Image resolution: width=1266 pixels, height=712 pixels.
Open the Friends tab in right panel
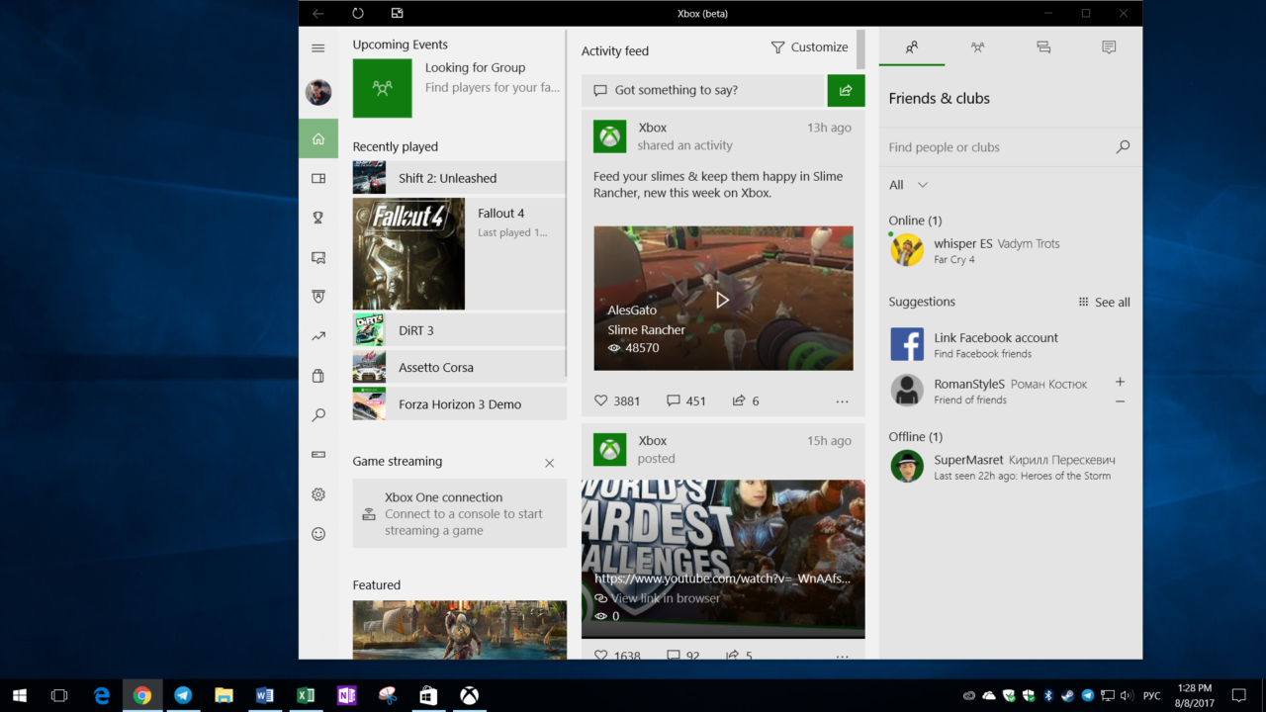[x=912, y=46]
